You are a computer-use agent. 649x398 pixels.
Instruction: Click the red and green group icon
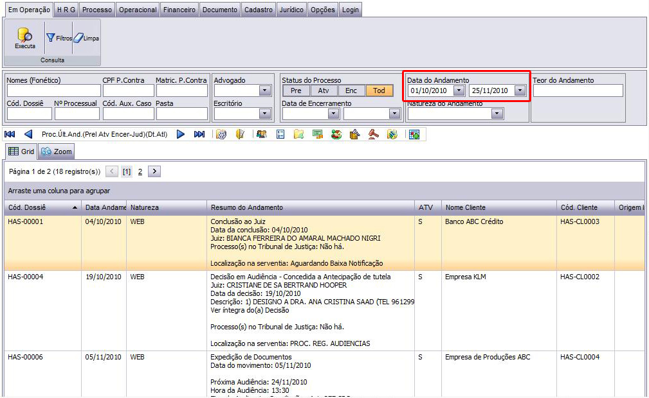(x=336, y=134)
